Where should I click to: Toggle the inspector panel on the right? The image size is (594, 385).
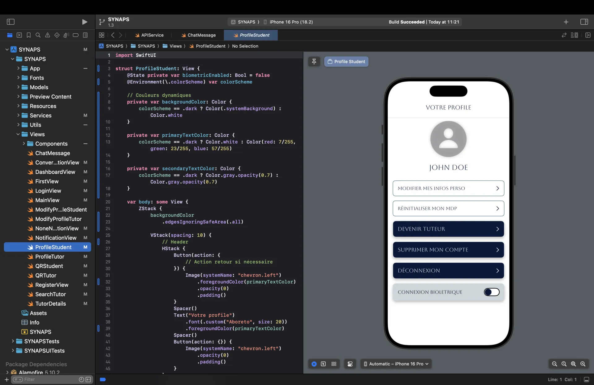[584, 22]
